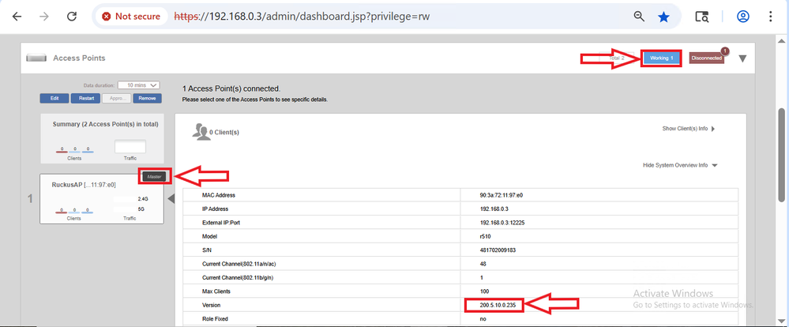The width and height of the screenshot is (789, 327).
Task: Click the 0 Client(s) users icon
Action: coord(201,131)
